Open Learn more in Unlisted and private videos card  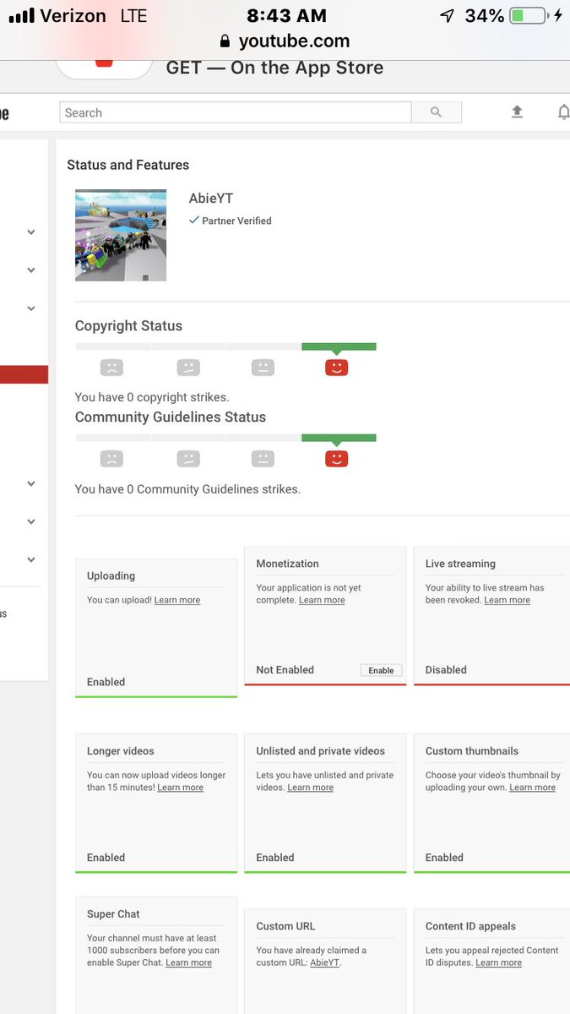[310, 788]
